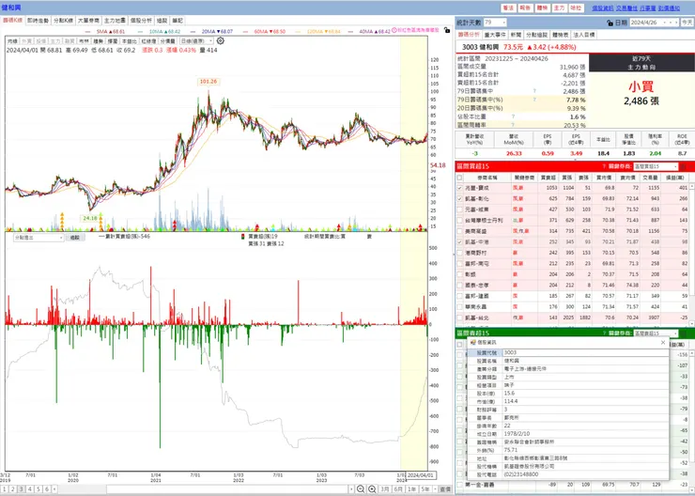Check the 凱基-站北 row checkbox
This screenshot has height=496, width=695.
[459, 318]
